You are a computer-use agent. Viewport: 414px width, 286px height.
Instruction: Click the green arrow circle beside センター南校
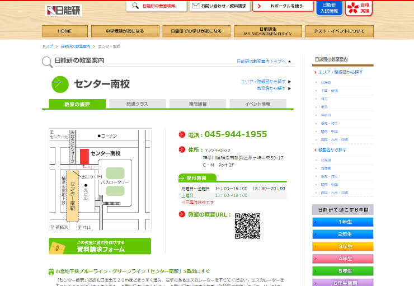point(60,85)
